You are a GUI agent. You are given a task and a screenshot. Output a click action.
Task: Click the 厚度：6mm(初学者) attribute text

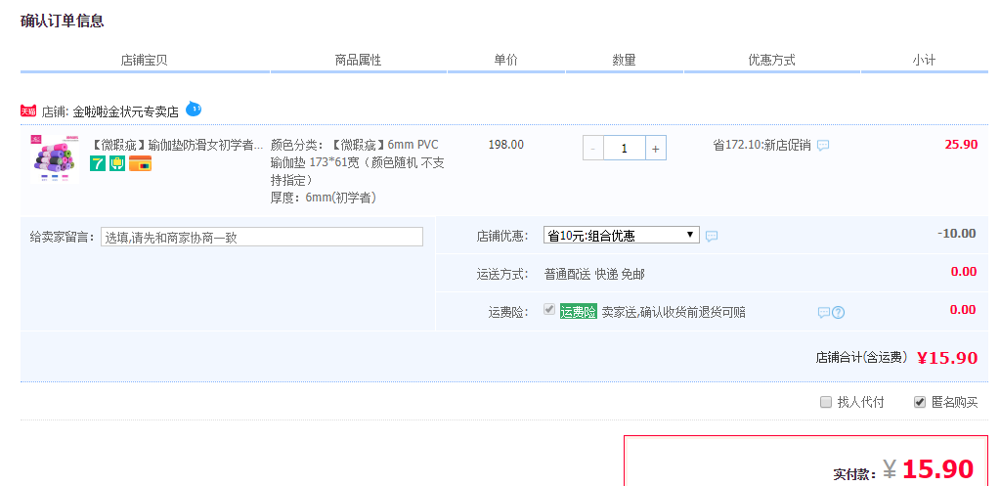coord(324,198)
